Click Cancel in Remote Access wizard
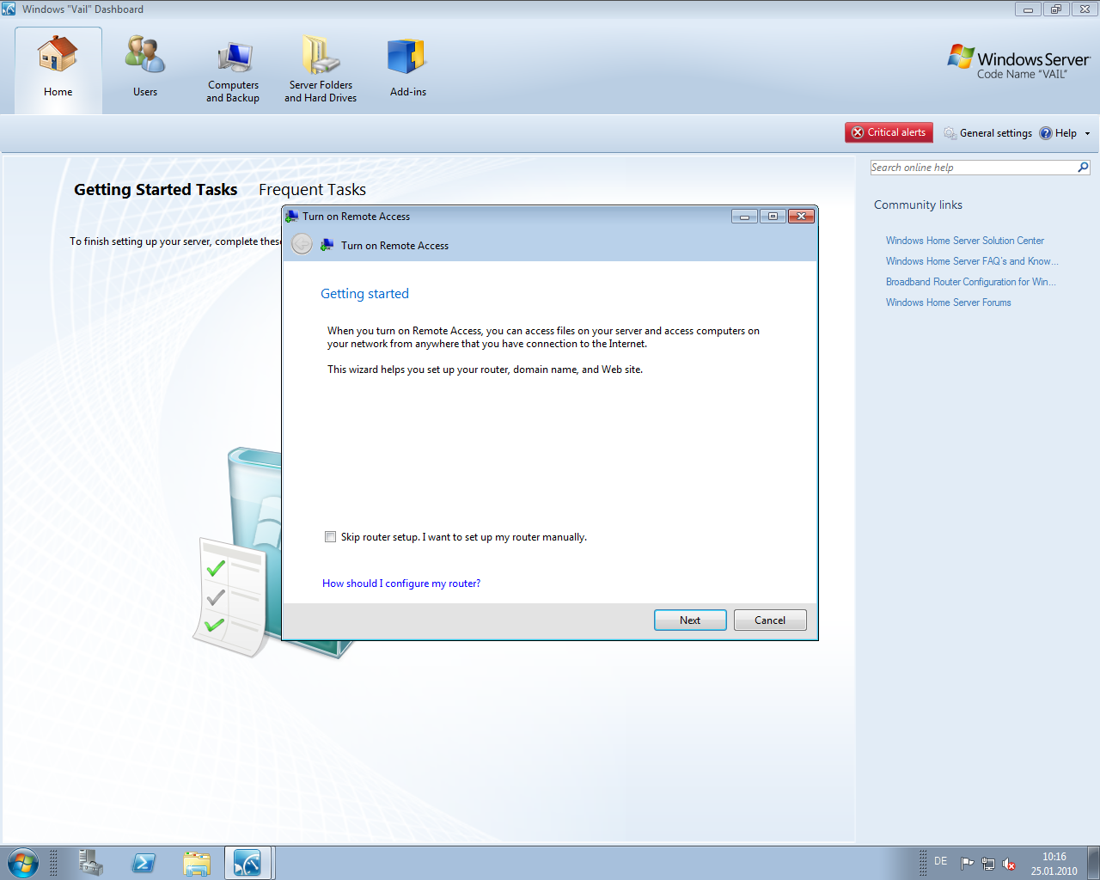 770,620
